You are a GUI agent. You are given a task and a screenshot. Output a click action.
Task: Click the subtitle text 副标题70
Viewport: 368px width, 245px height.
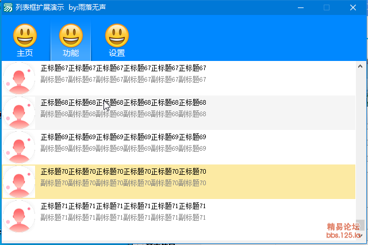coord(123,183)
